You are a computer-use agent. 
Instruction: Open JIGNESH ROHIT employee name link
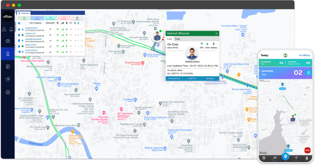31,28
